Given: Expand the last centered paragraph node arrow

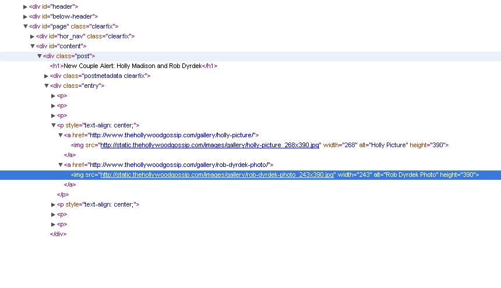Looking at the screenshot, I should pos(54,204).
